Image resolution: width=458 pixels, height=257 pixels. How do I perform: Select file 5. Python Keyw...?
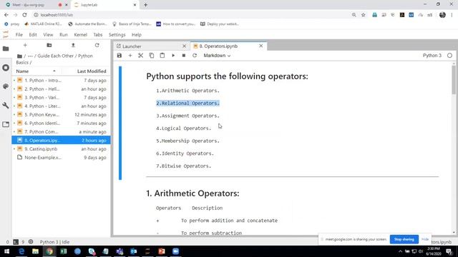coord(61,114)
